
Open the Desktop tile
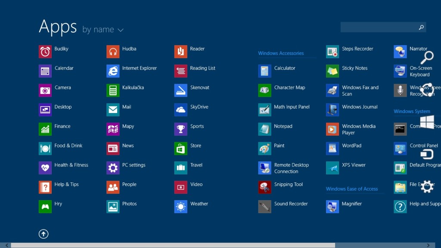pos(45,110)
